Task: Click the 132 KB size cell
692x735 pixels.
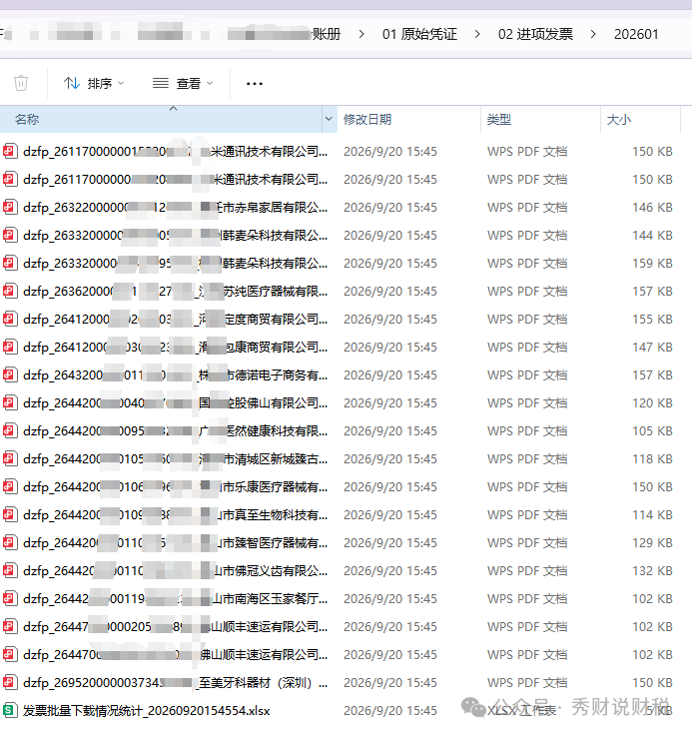Action: (652, 570)
